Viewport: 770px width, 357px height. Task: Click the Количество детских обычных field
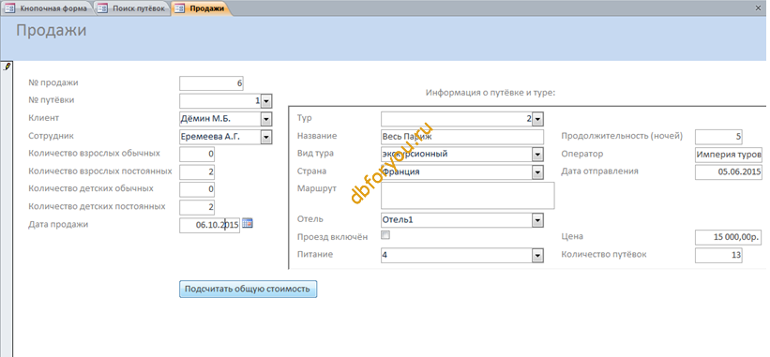tap(197, 189)
